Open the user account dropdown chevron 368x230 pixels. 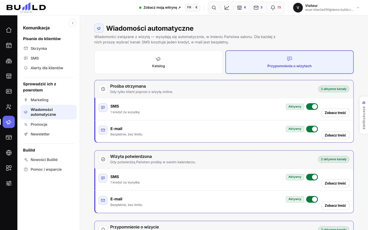pyautogui.click(x=358, y=8)
